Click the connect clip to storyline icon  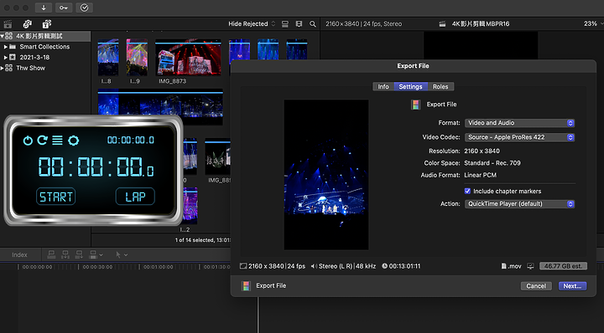[51, 254]
